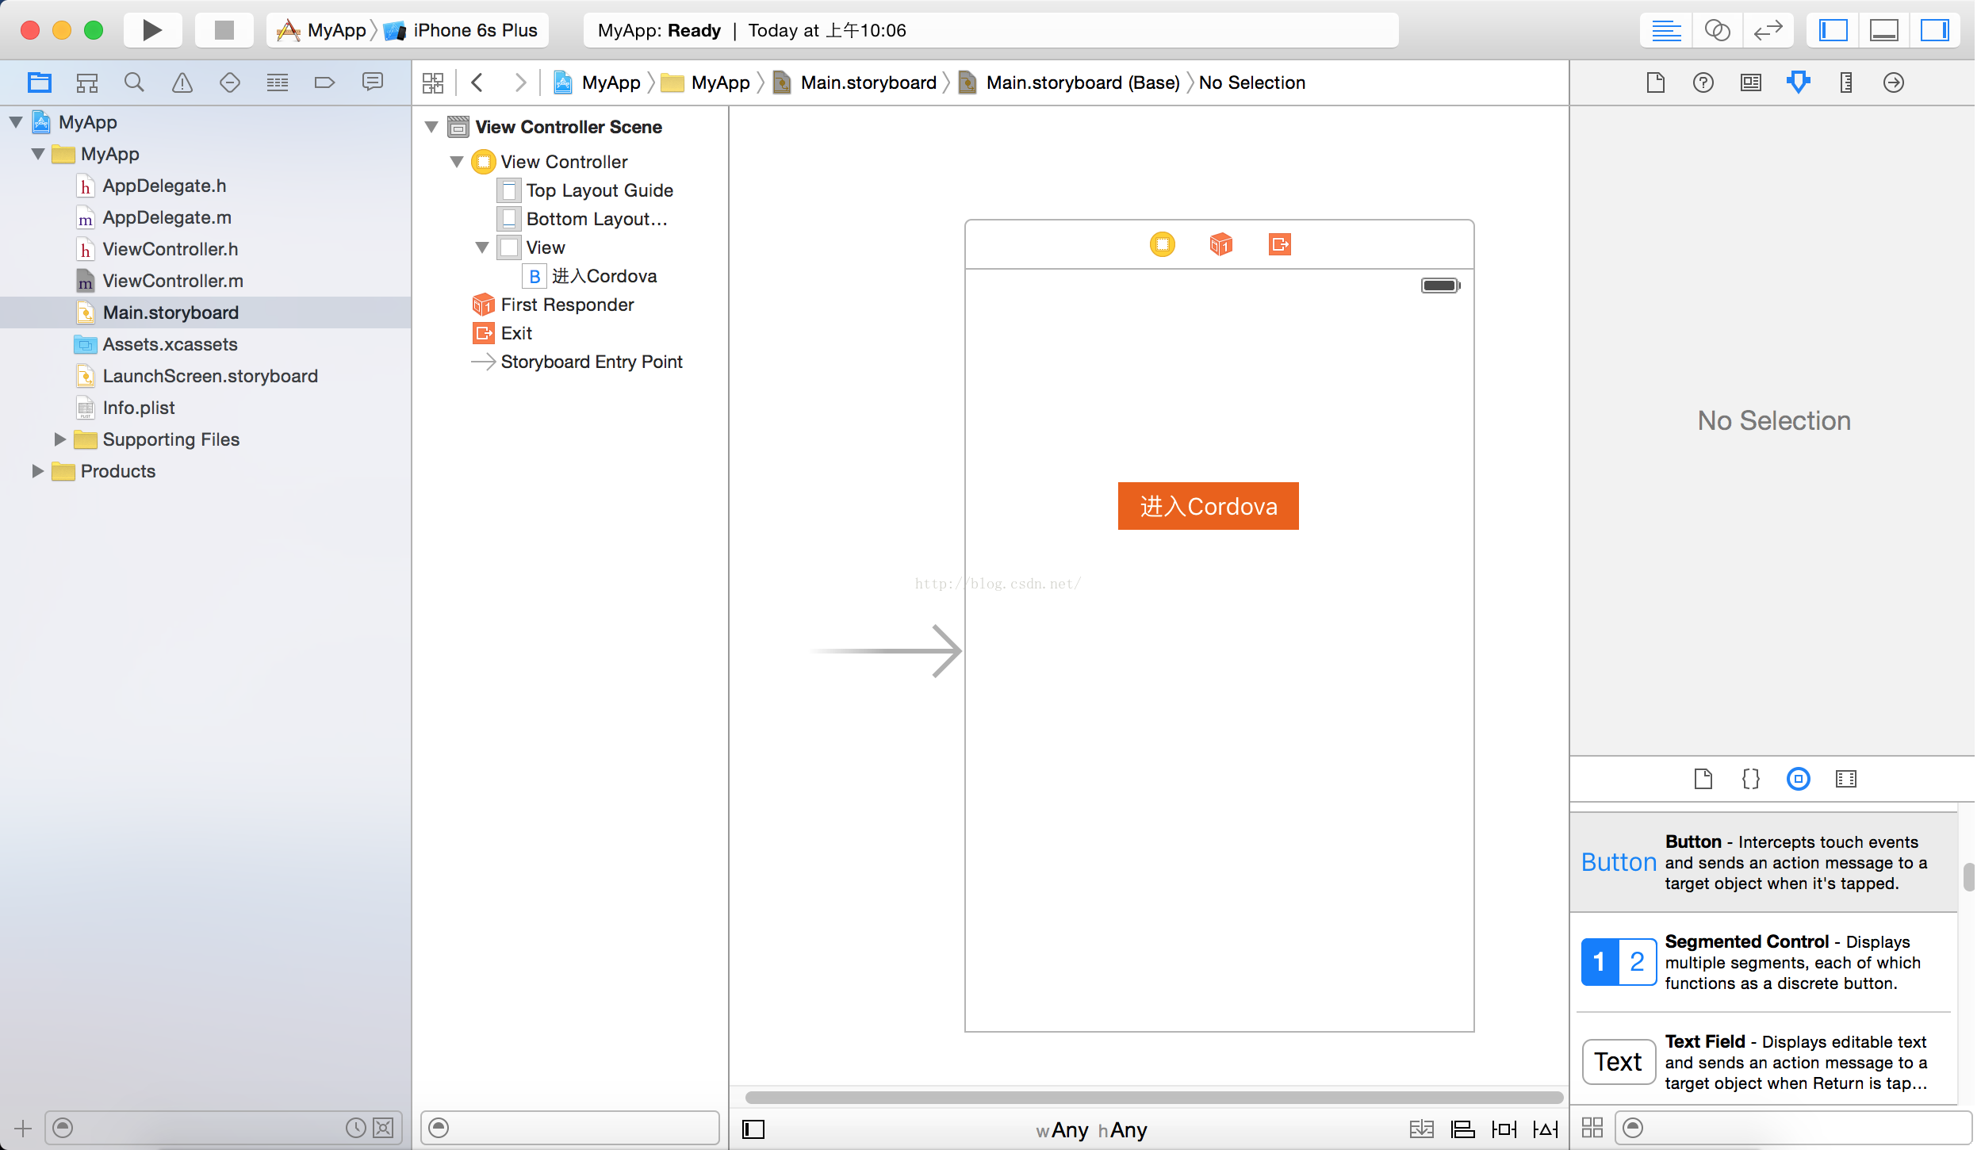The width and height of the screenshot is (1981, 1150).
Task: Show the Symbol navigator
Action: point(86,82)
